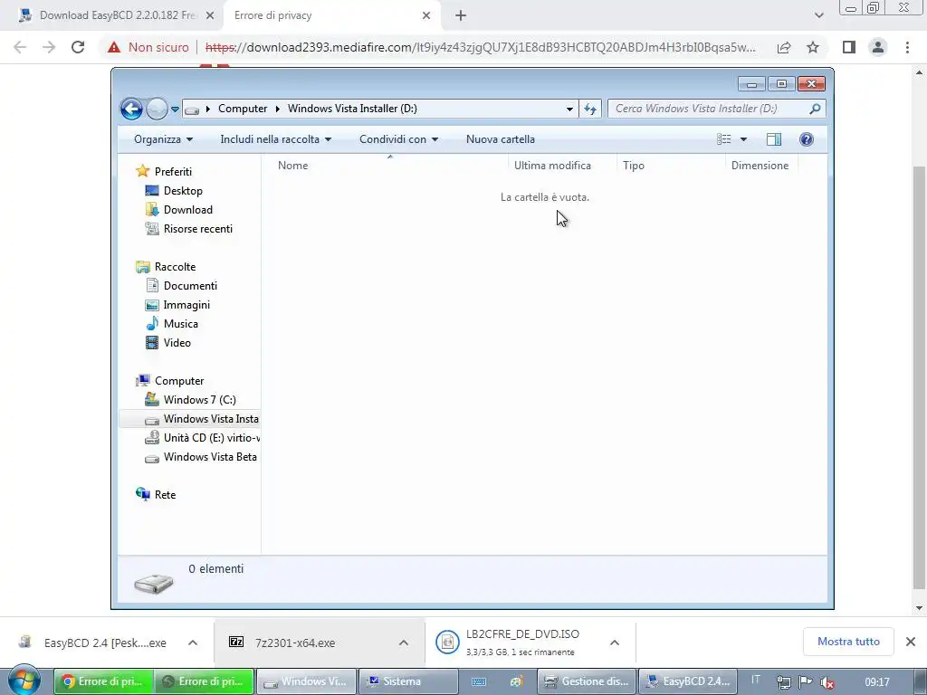
Task: Open Windows Start orb
Action: click(24, 681)
